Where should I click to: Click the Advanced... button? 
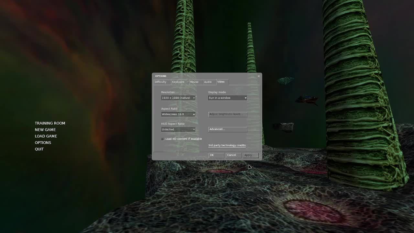(228, 129)
